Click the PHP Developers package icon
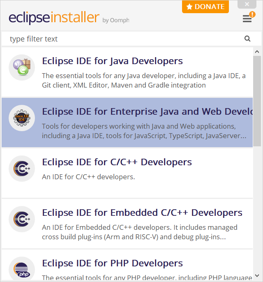263x282 pixels. [x=22, y=269]
